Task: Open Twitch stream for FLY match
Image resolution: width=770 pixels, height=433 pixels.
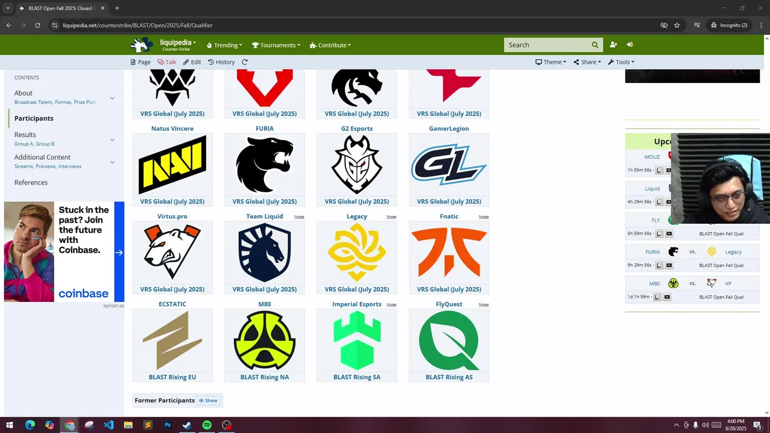Action: [x=659, y=234]
